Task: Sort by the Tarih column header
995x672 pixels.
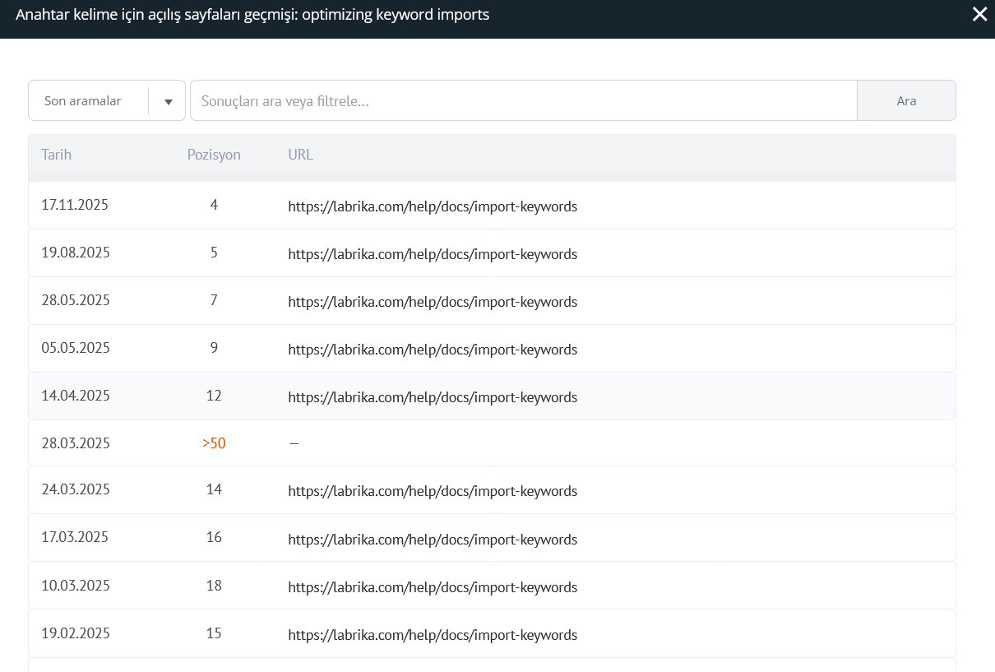Action: 57,155
